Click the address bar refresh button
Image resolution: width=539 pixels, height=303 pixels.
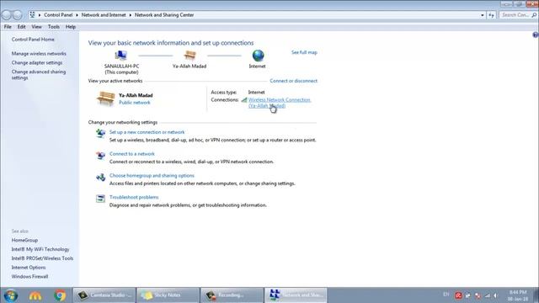coord(491,15)
